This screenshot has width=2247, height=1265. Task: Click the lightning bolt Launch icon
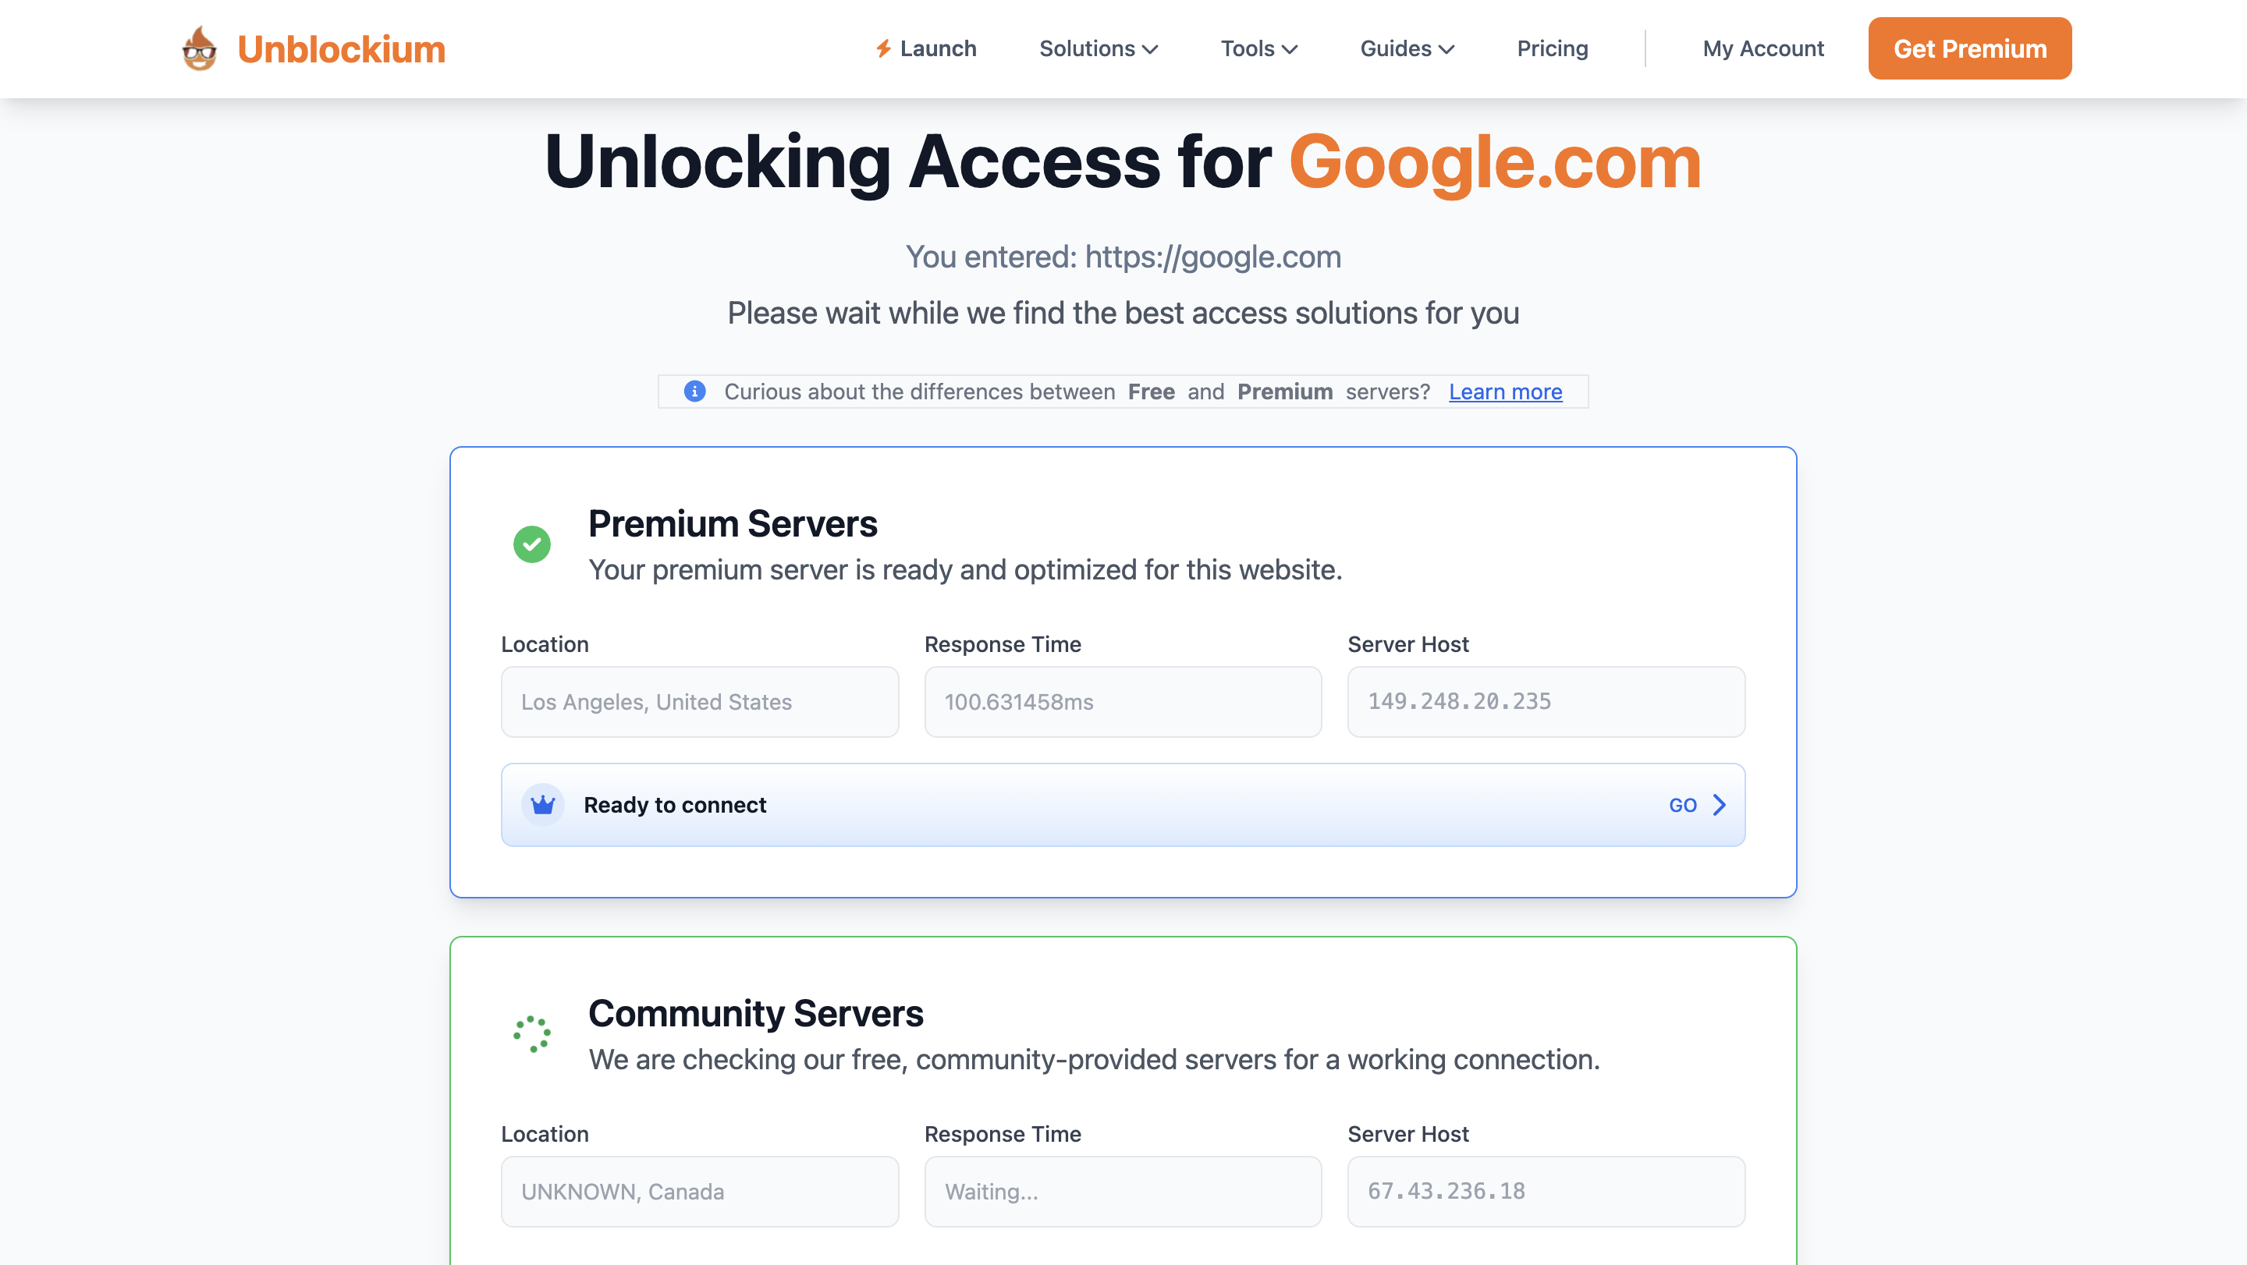882,49
